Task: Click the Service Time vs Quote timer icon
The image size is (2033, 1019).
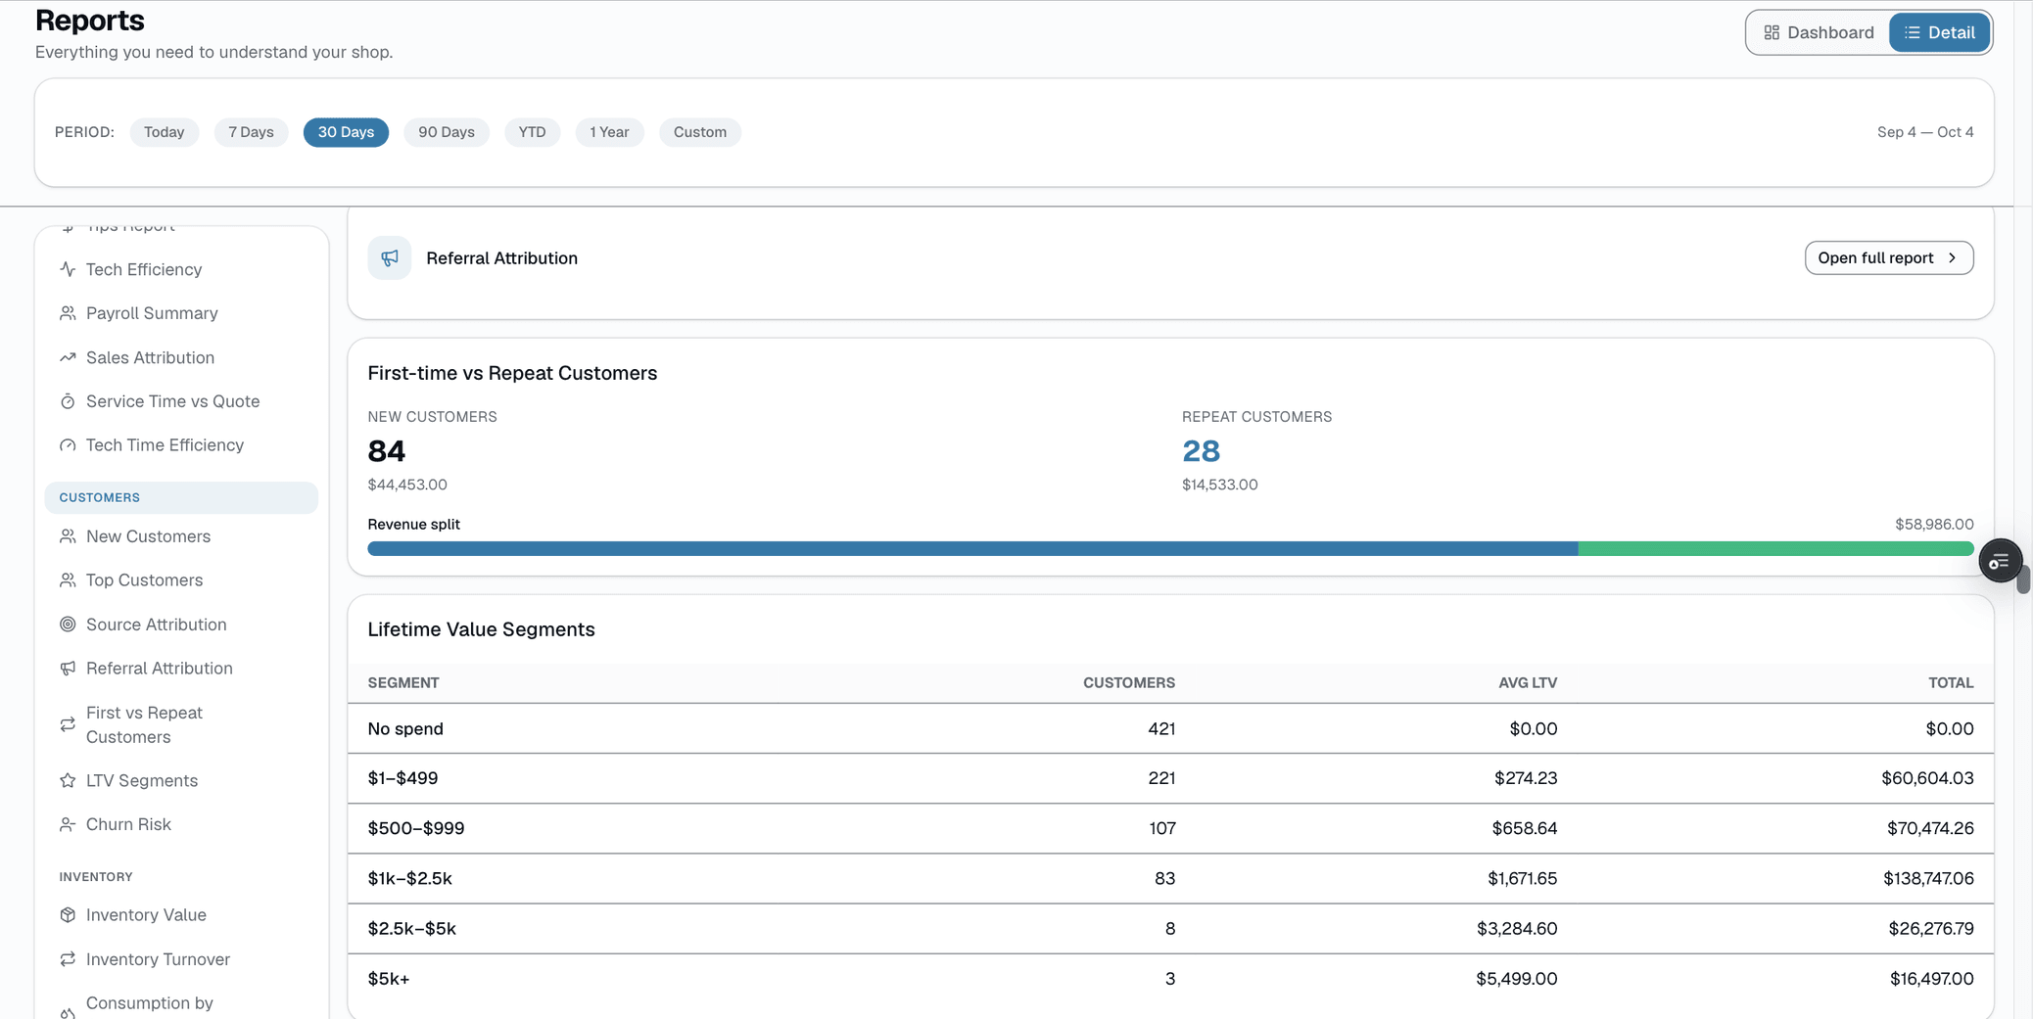Action: point(68,401)
